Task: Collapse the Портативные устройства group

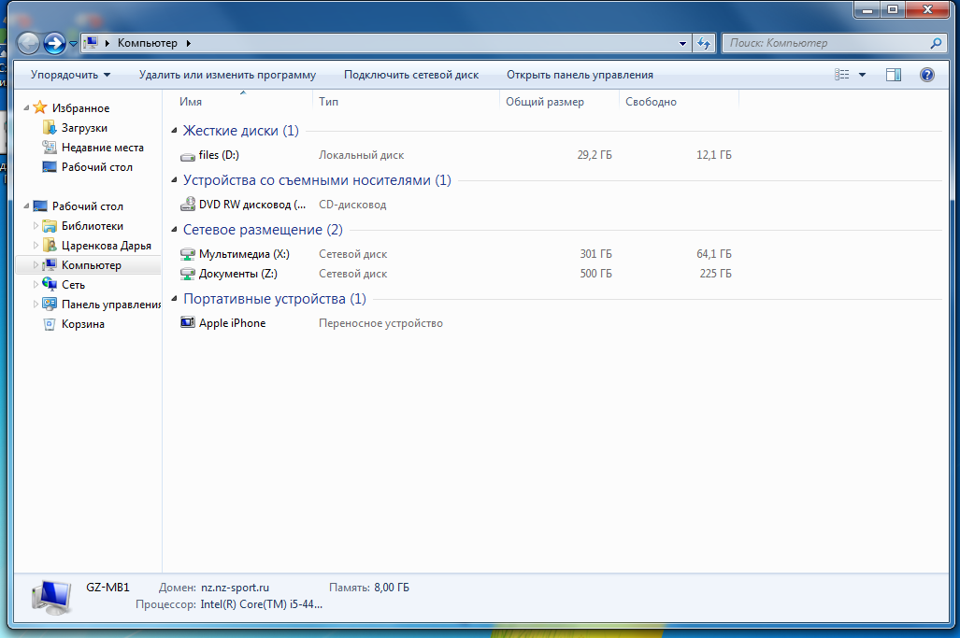Action: [174, 299]
